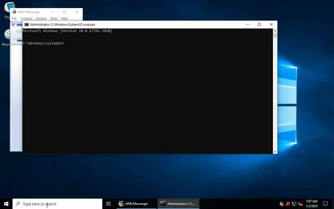Click the Show desktop sliver button
This screenshot has width=334, height=209.
tap(333, 204)
